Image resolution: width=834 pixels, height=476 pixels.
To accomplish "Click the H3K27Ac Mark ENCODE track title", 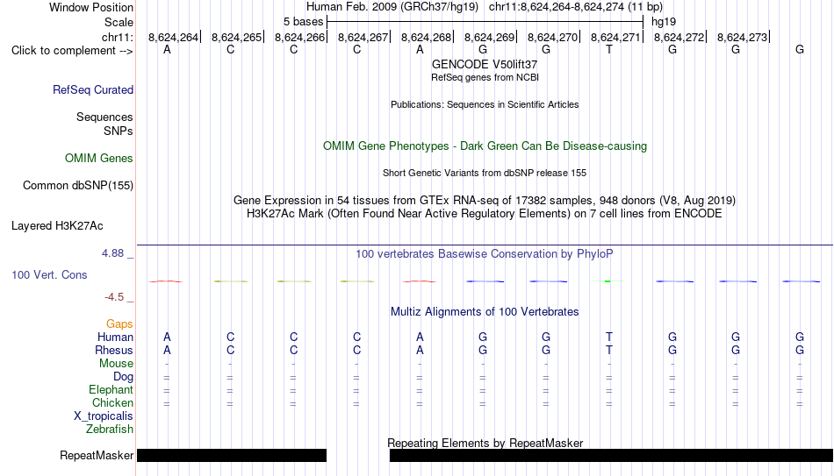I will click(485, 214).
